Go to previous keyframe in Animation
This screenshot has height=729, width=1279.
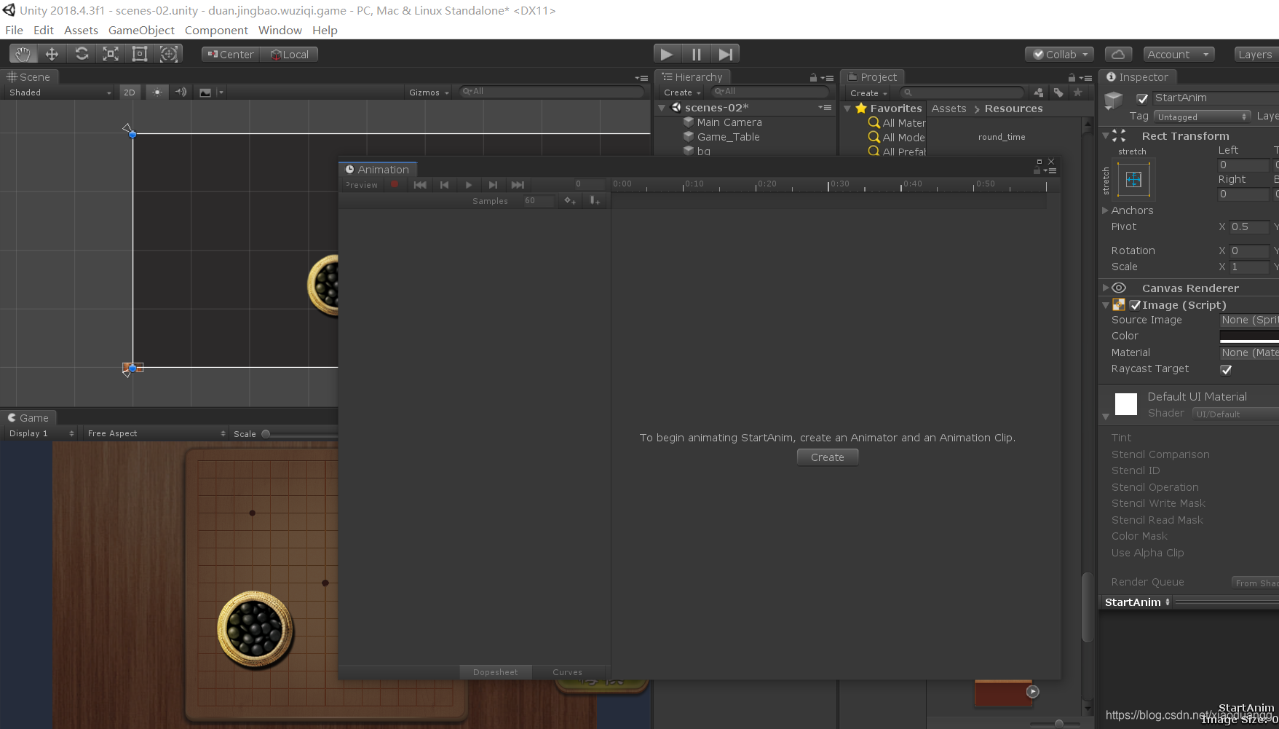[444, 185]
